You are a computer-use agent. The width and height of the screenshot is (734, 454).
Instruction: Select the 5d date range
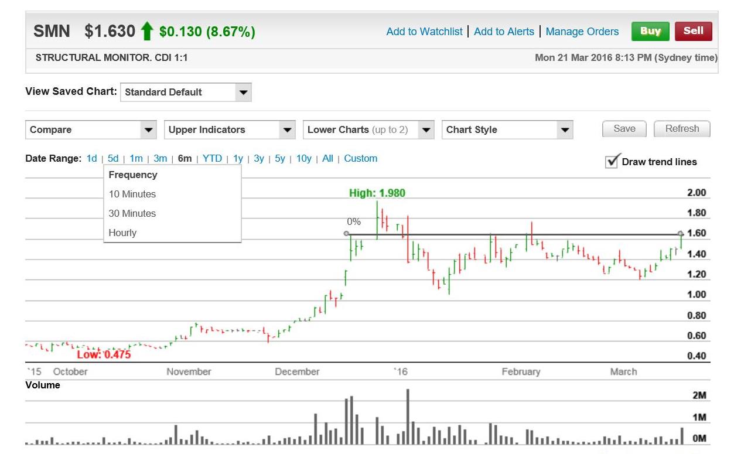pyautogui.click(x=113, y=159)
